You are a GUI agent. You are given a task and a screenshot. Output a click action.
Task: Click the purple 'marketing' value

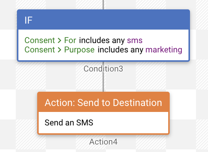point(164,50)
